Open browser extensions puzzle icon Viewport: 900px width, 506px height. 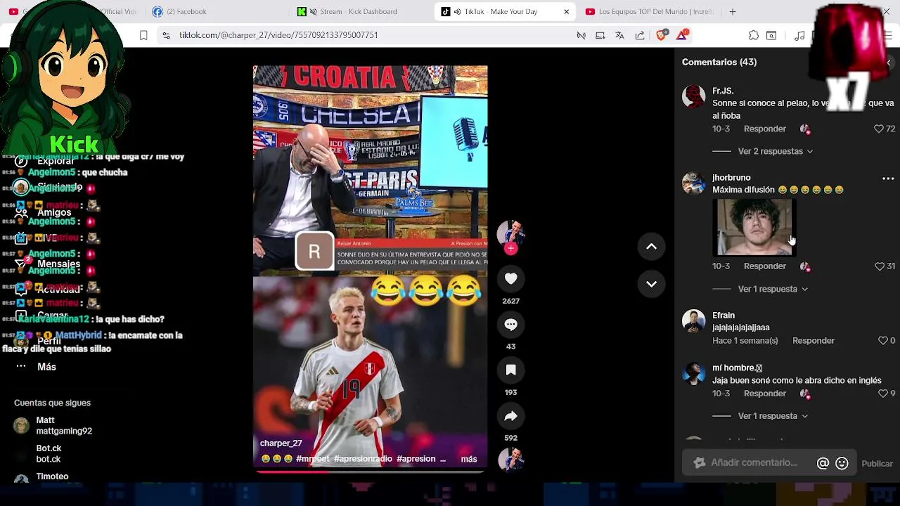tap(754, 35)
